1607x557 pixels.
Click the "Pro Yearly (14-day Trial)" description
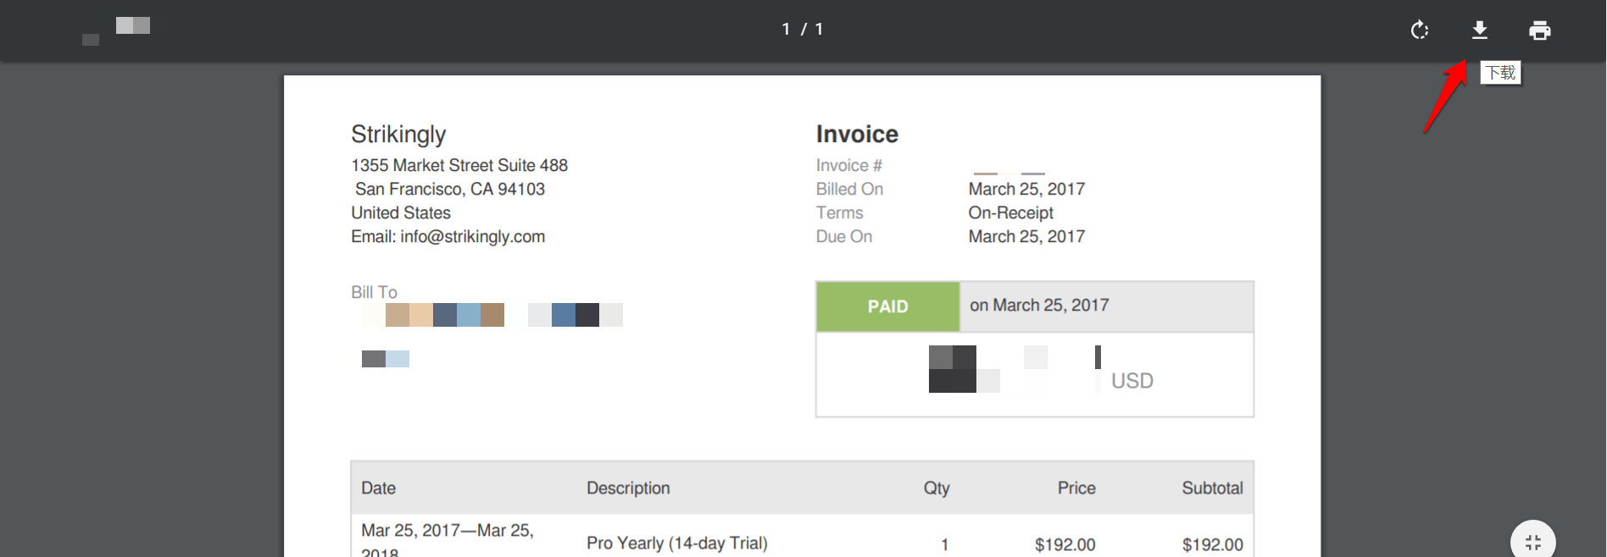point(677,543)
